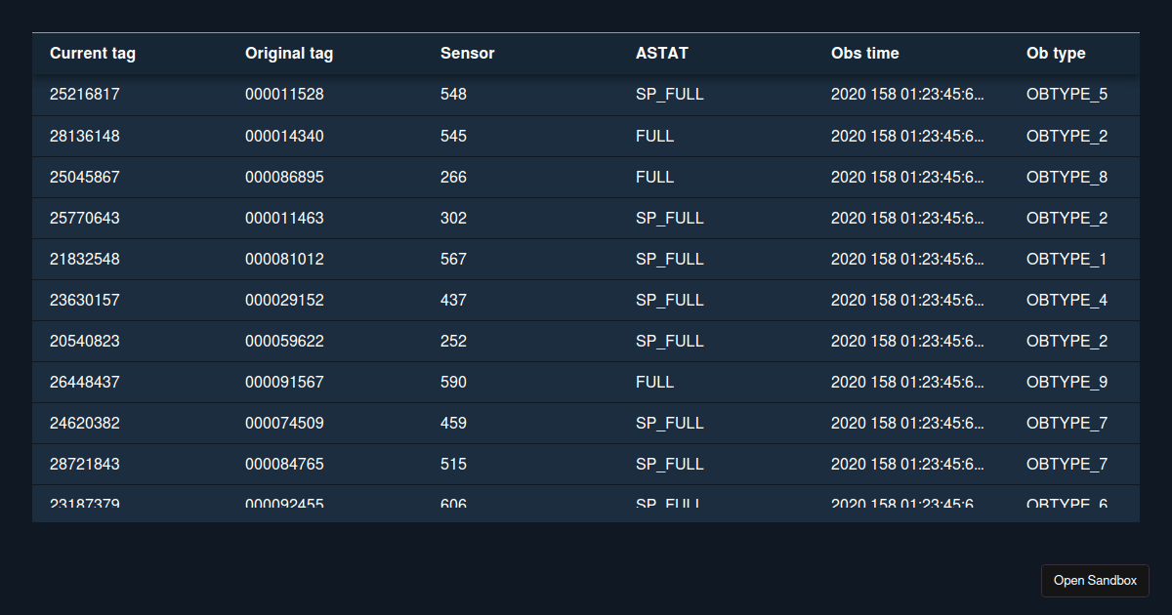Click sensor cell 590

(x=454, y=382)
